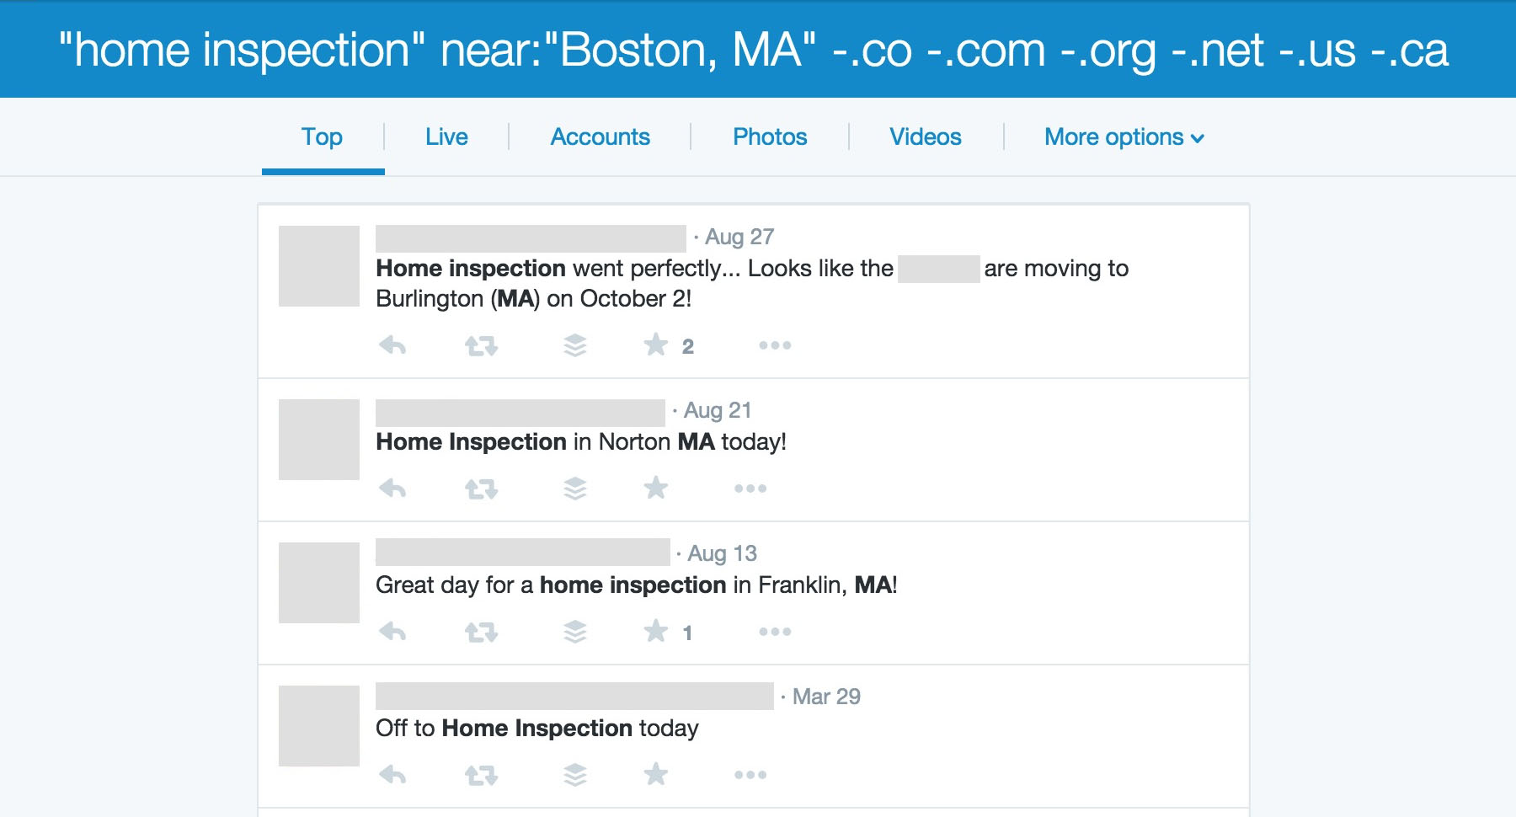Open the Aug 27 tweet via its timestamp
The width and height of the screenshot is (1516, 817).
[x=739, y=237]
